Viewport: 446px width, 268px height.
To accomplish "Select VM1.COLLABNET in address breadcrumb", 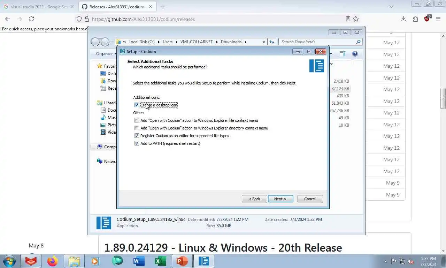I will [x=197, y=42].
